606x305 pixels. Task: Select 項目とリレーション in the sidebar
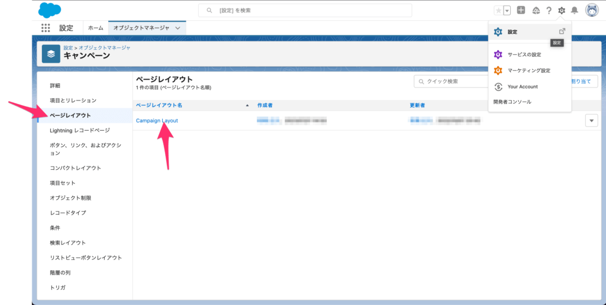pyautogui.click(x=73, y=100)
